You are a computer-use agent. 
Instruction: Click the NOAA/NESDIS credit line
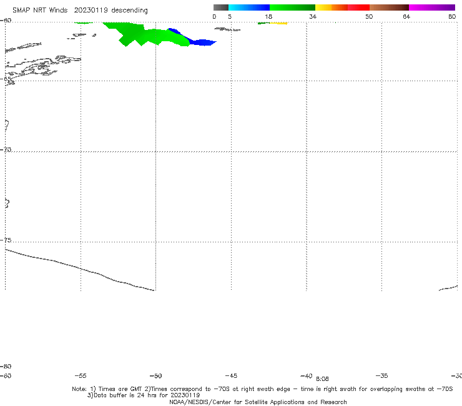tap(258, 402)
